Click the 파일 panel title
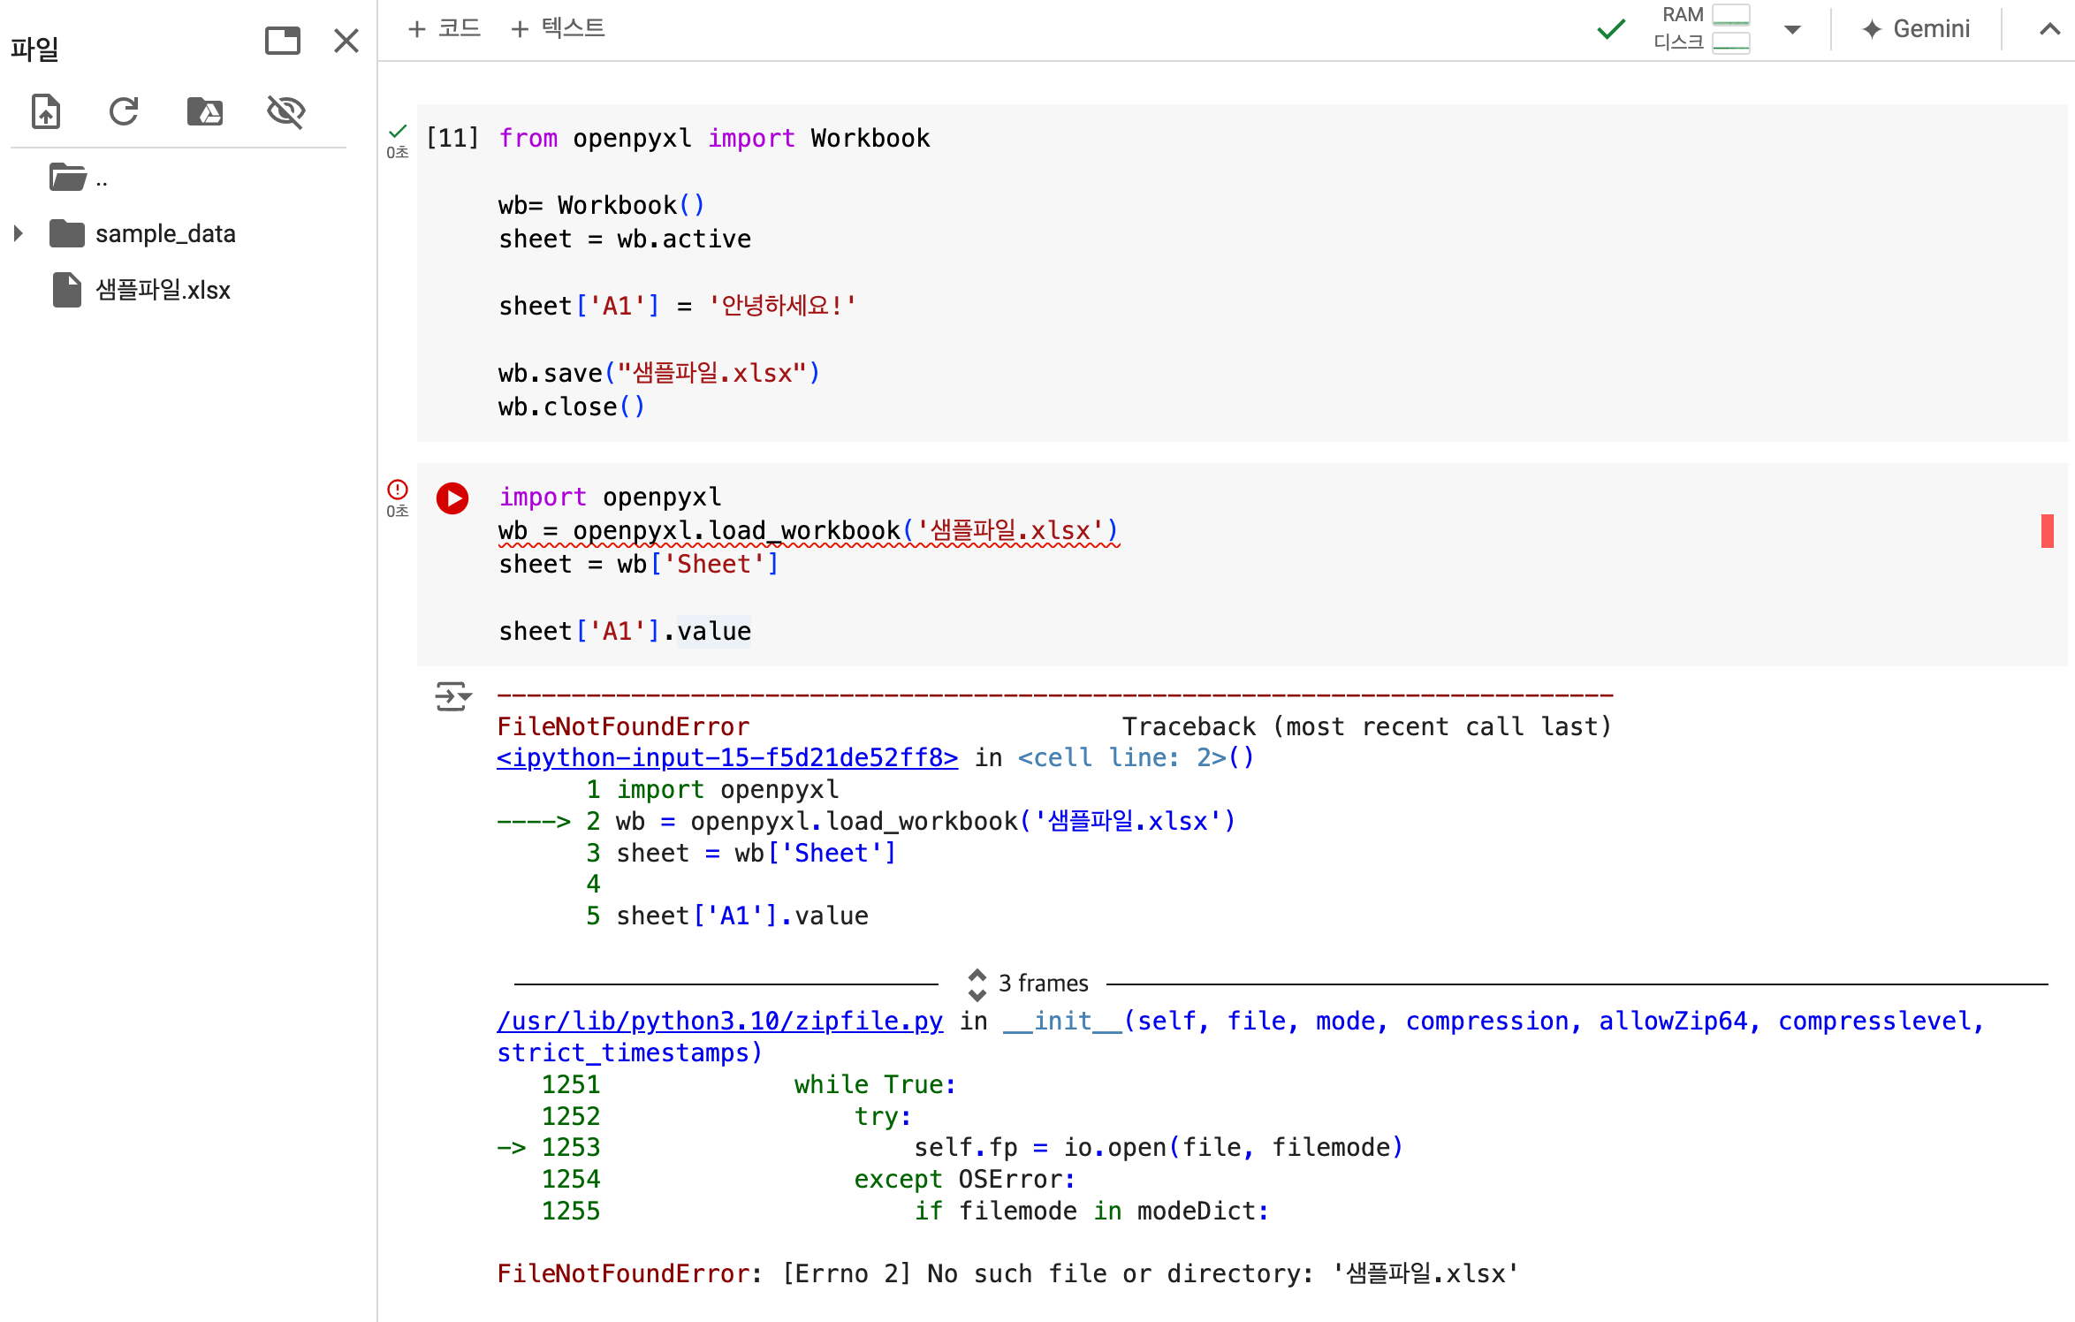 (x=34, y=49)
